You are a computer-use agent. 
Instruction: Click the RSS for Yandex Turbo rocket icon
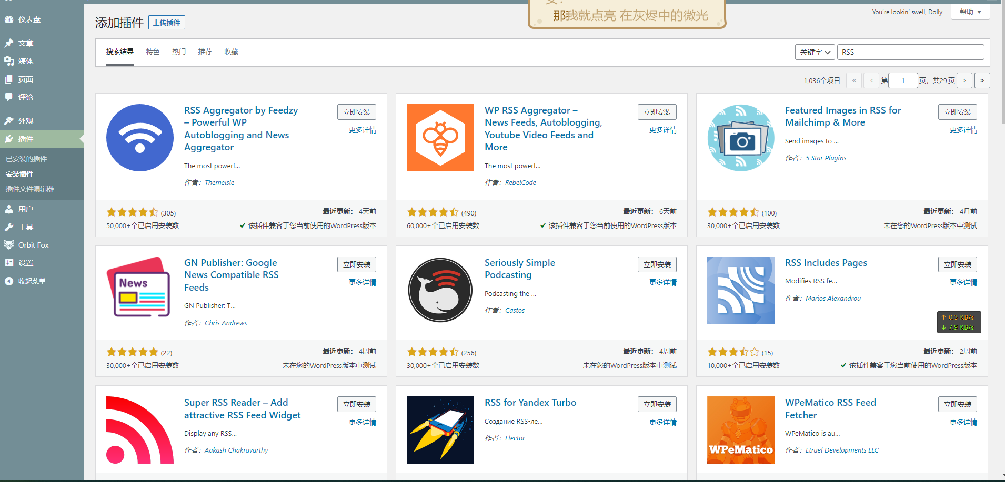440,430
